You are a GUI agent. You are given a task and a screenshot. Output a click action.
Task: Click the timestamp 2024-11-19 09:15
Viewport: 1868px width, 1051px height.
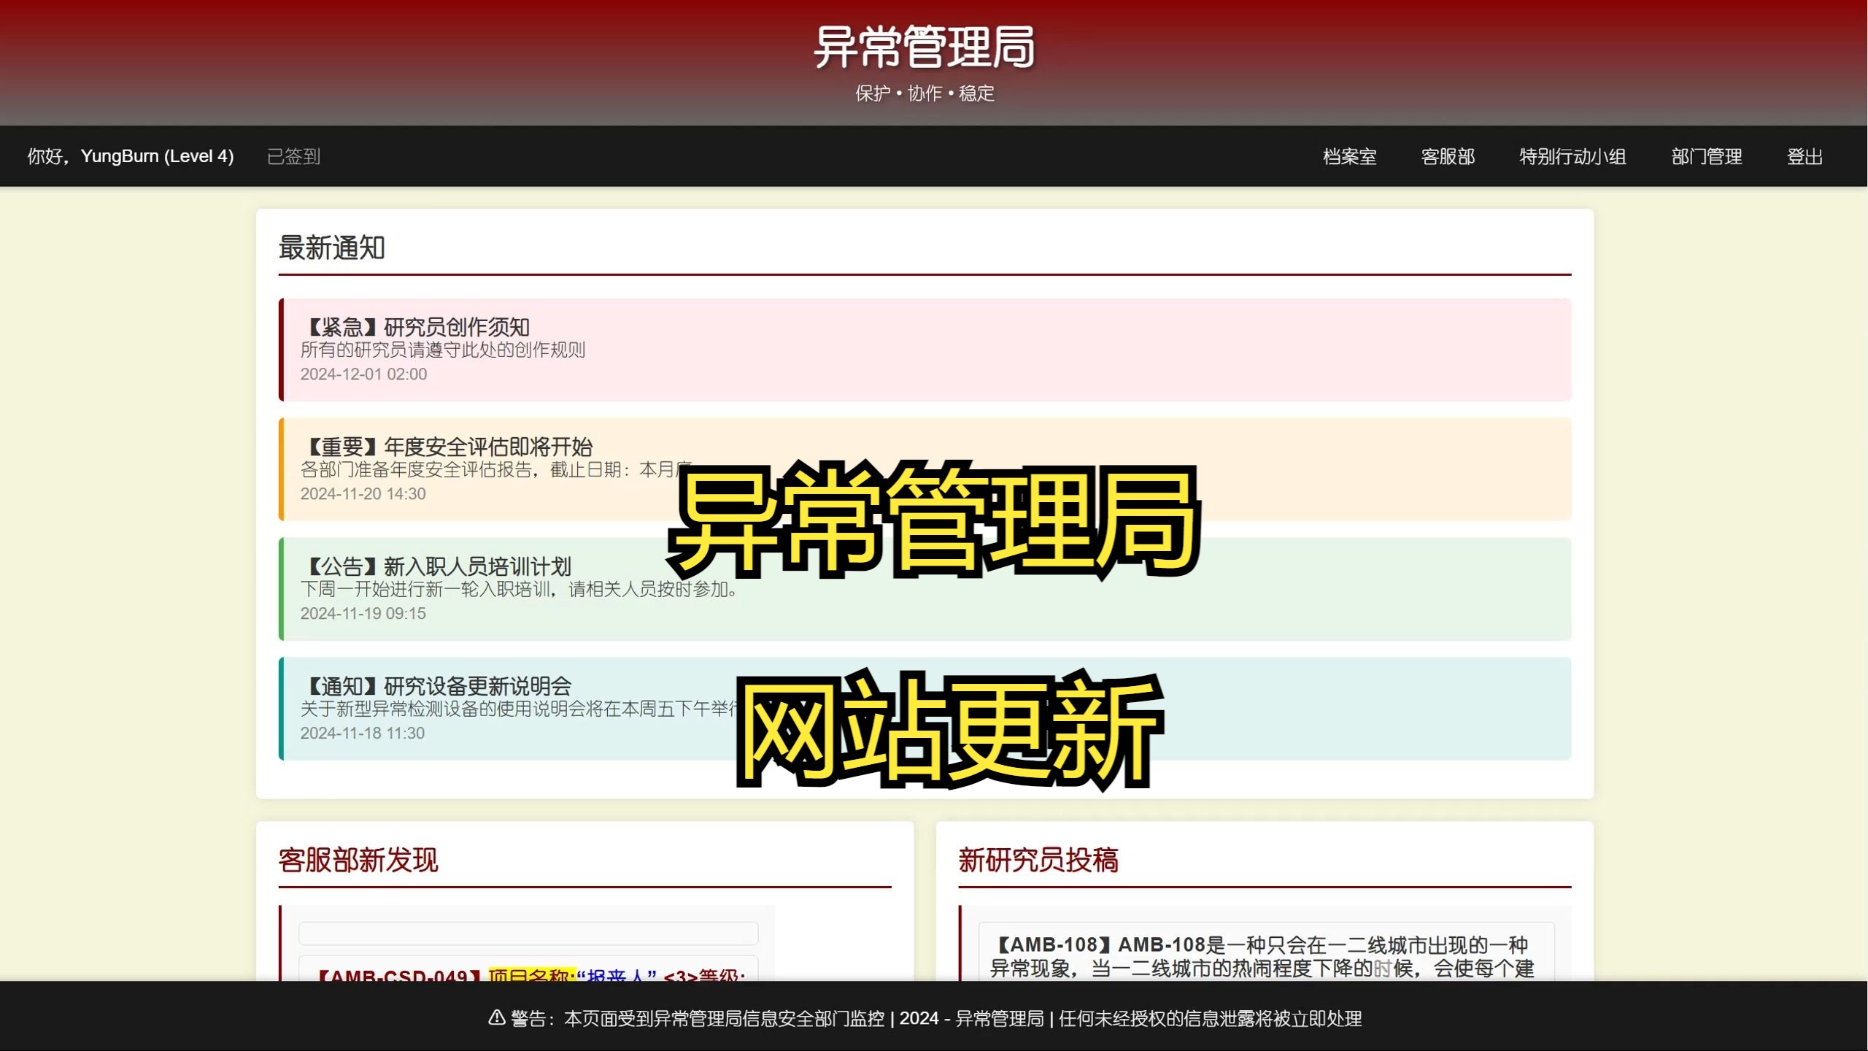pos(363,613)
